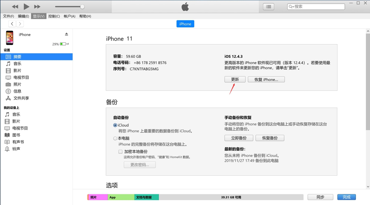The height and width of the screenshot is (205, 370).
Task: Click the 信息 info icon
Action: tap(8, 91)
